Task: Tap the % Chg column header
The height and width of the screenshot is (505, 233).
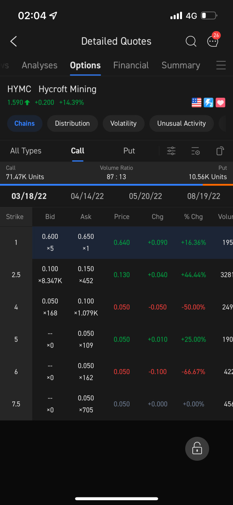Action: pyautogui.click(x=194, y=217)
